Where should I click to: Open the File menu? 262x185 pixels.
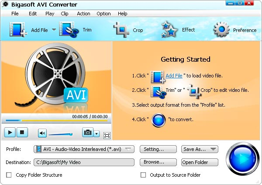[15, 14]
